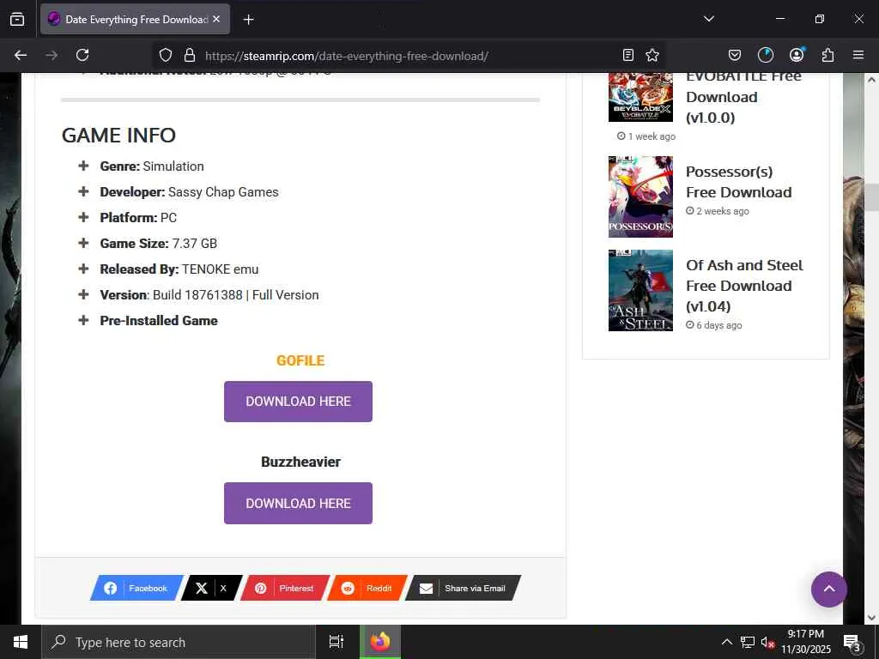Click page scrollbar down arrow

point(871,618)
